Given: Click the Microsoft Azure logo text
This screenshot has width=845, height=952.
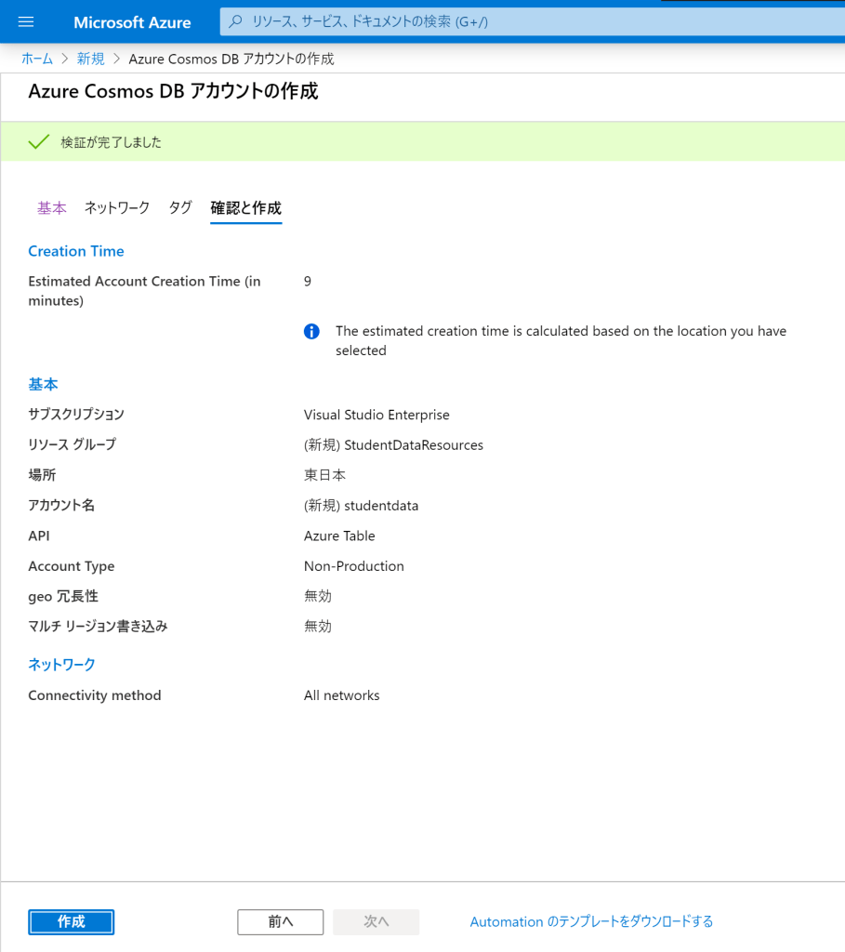Looking at the screenshot, I should (x=132, y=22).
